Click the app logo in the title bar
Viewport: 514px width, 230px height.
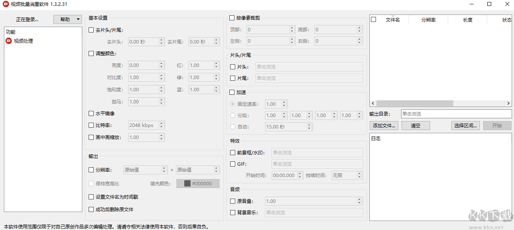5,4
